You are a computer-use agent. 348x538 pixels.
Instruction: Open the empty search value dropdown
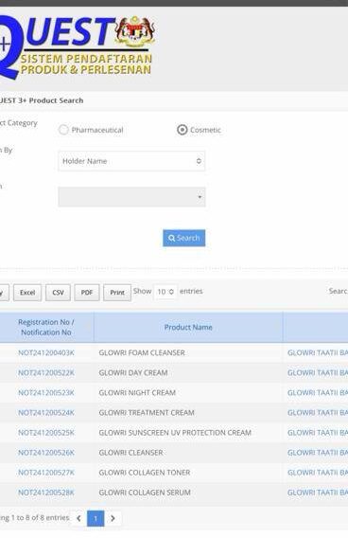tap(131, 197)
